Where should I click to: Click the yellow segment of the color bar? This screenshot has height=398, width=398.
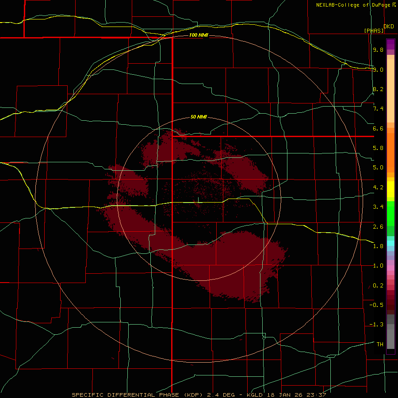point(390,189)
